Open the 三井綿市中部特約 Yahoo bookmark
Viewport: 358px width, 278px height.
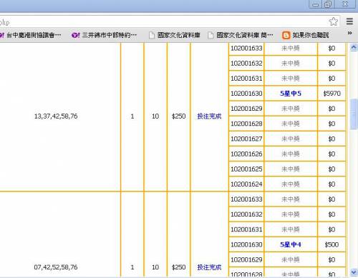point(104,35)
